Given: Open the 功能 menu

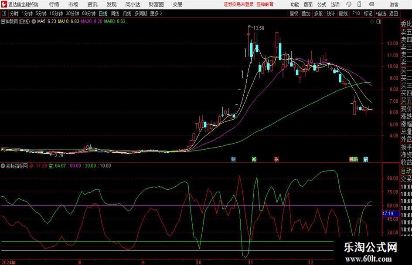Looking at the screenshot, I should click(295, 4).
